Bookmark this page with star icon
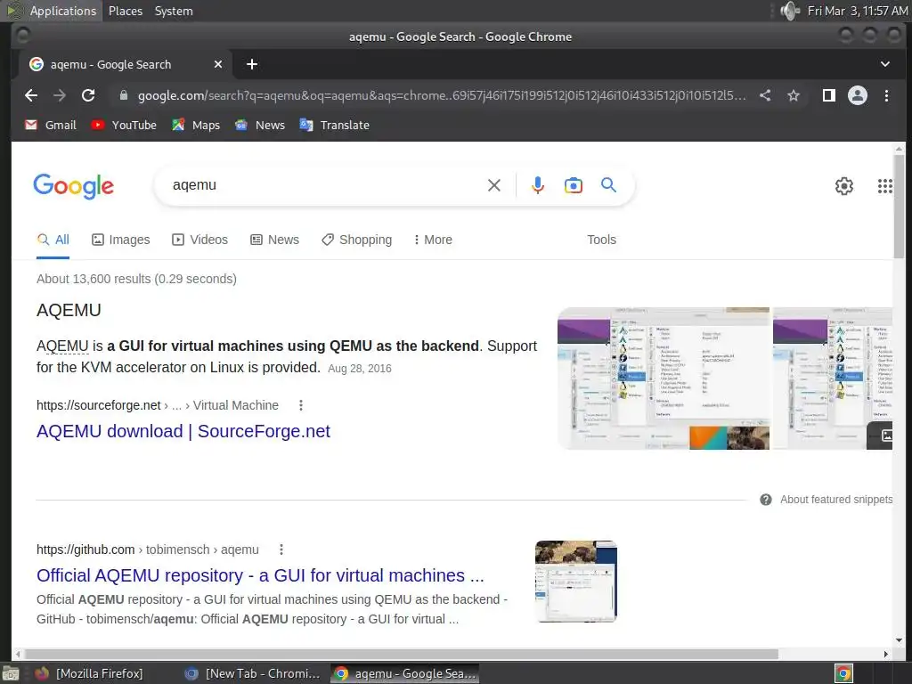912x684 pixels. click(x=794, y=95)
